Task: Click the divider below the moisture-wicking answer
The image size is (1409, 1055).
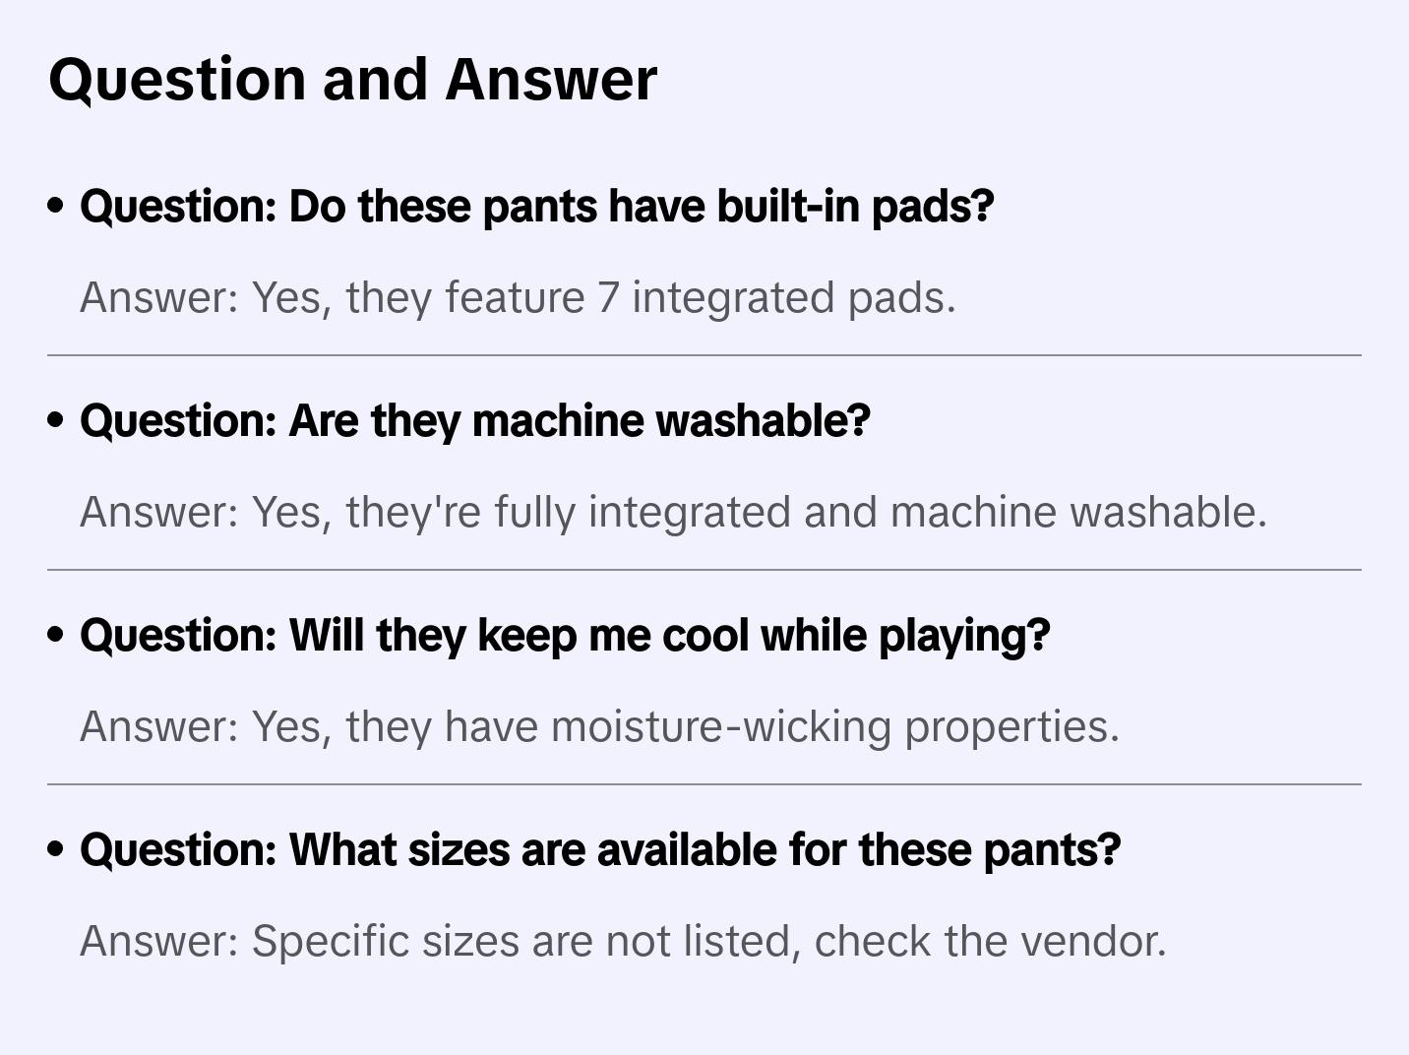Action: (704, 784)
